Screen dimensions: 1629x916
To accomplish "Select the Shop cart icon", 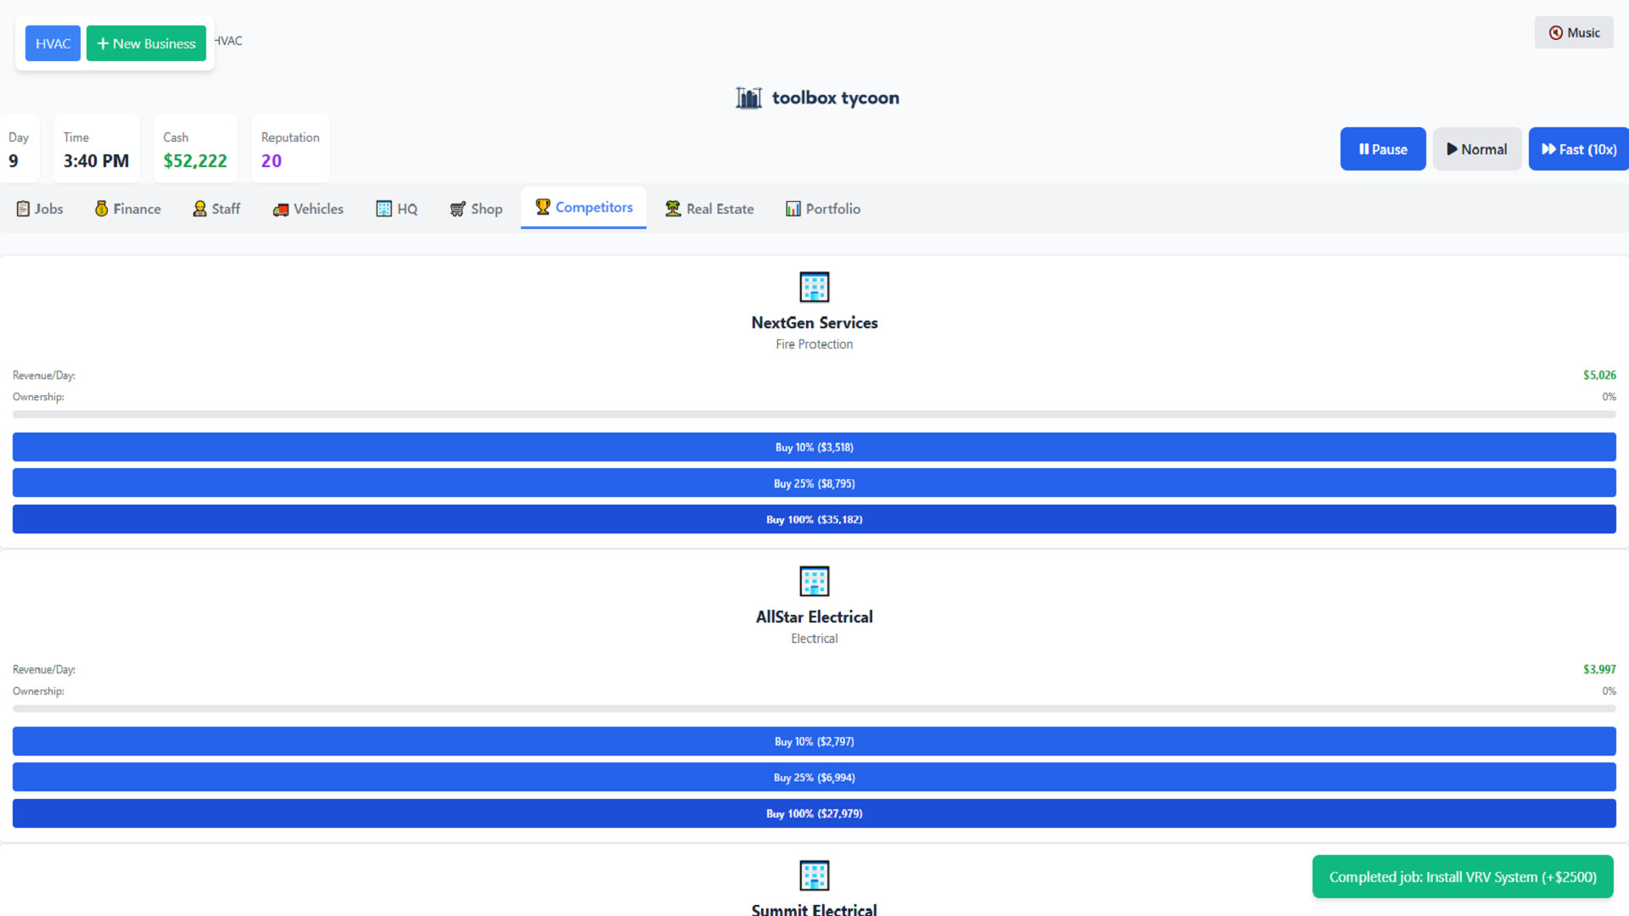I will click(x=457, y=209).
